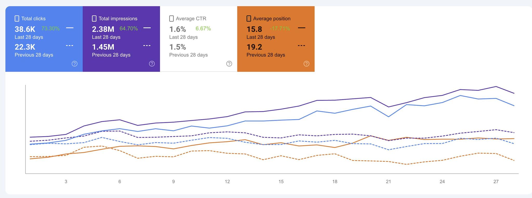Click solid line legend in Total impressions card
The height and width of the screenshot is (198, 532).
pos(147,28)
